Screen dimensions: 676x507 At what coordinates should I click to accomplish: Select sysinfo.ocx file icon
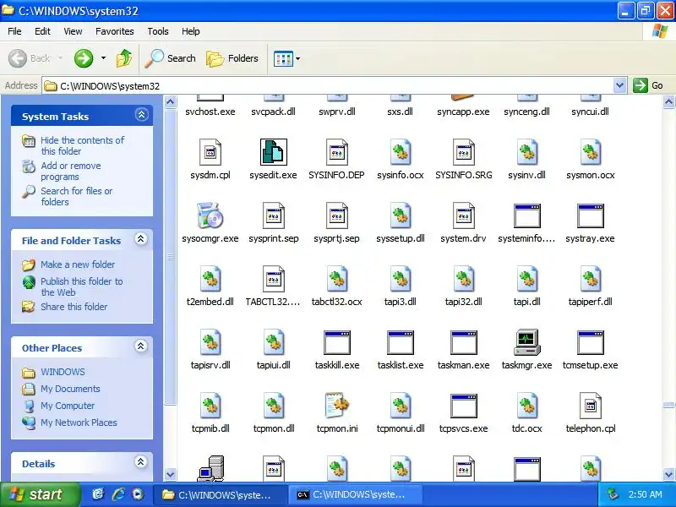pos(400,152)
